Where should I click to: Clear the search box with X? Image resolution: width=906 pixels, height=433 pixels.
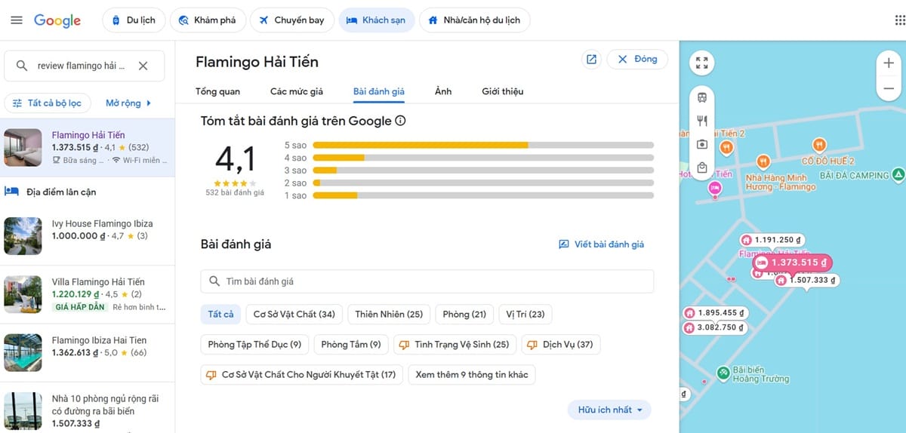[x=143, y=66]
